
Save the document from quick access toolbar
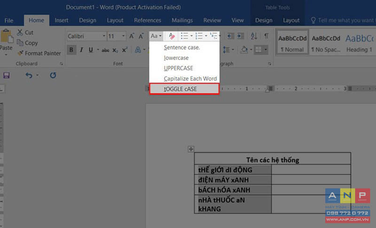(x=7, y=76)
